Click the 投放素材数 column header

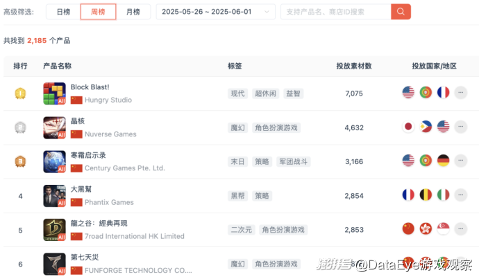click(x=354, y=66)
